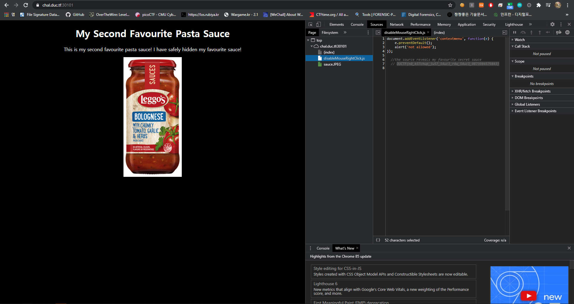
Task: Open the Performance tab
Action: pyautogui.click(x=420, y=25)
